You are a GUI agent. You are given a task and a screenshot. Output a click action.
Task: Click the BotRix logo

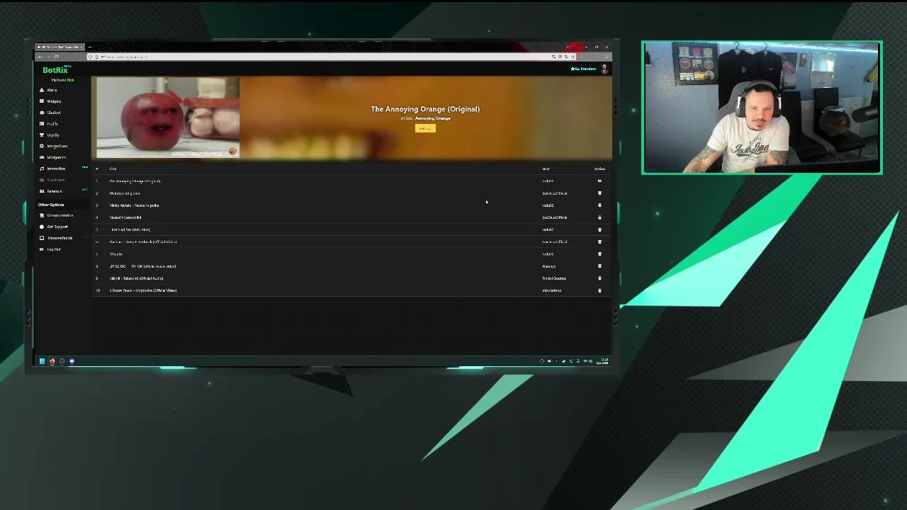tap(56, 70)
